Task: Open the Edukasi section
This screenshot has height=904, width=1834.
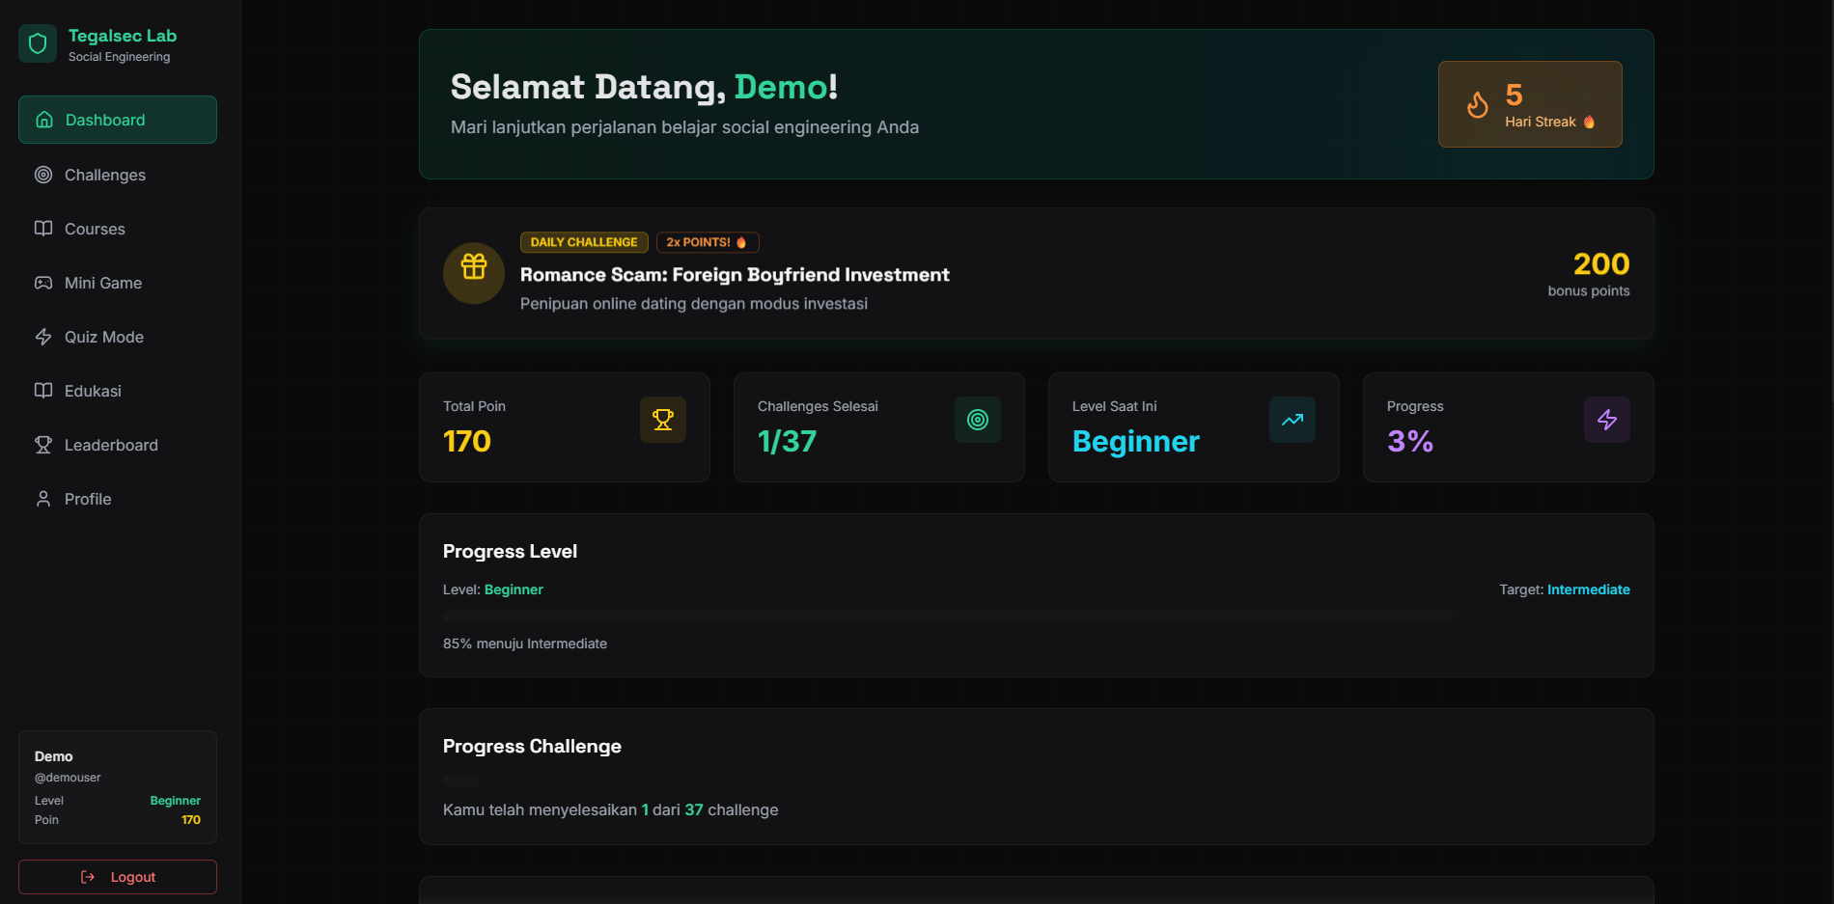Action: click(x=93, y=391)
